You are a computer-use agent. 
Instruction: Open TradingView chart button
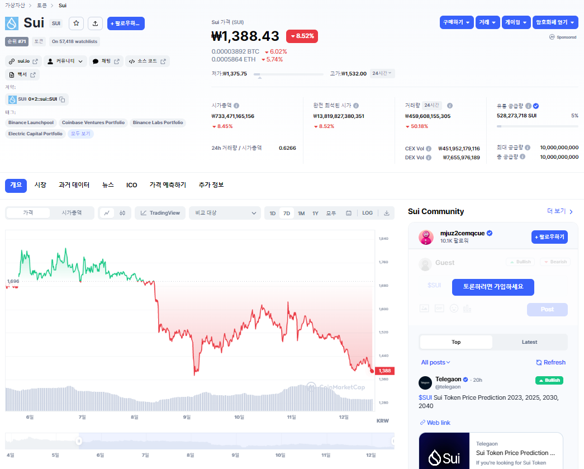click(160, 213)
